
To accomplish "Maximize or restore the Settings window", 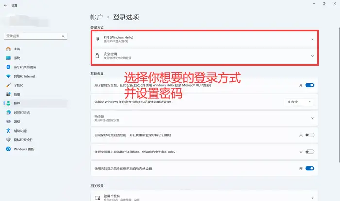I will 324,4.
